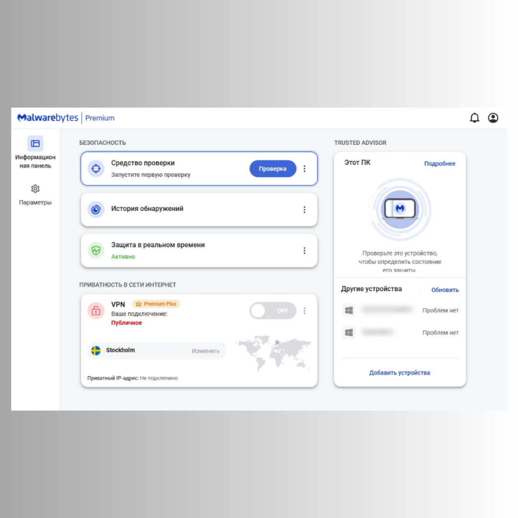Start scan with Проверка button
The width and height of the screenshot is (518, 518).
(x=273, y=168)
